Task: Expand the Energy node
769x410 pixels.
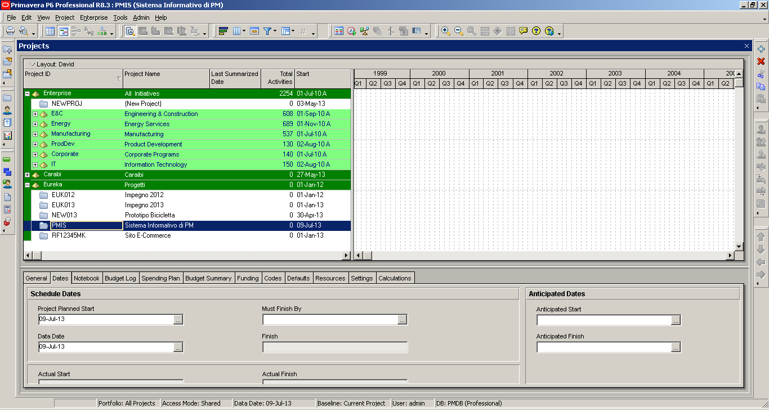Action: click(x=35, y=124)
